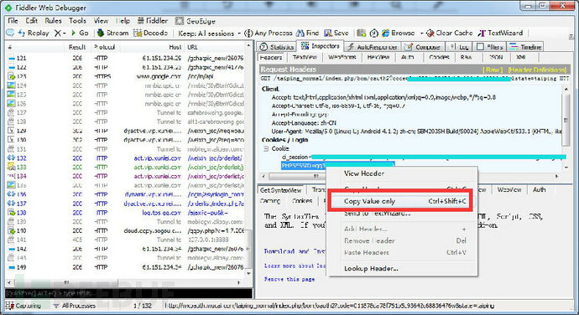
Task: Select the User-Agent header line
Action: tap(416, 132)
